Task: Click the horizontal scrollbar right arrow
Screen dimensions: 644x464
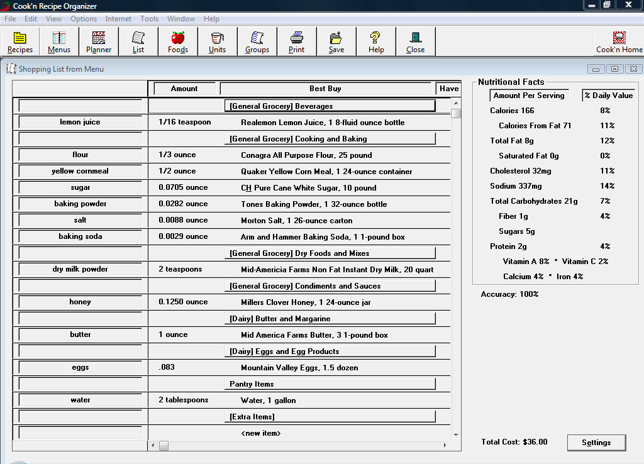Action: pyautogui.click(x=445, y=445)
